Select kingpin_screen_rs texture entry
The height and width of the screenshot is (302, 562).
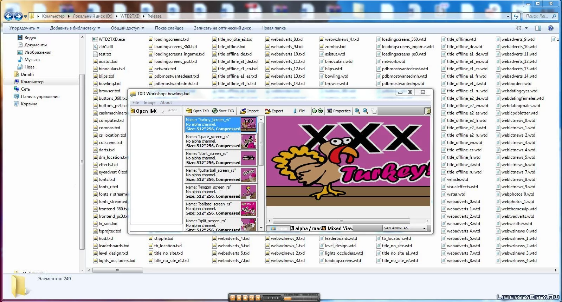coord(221,192)
